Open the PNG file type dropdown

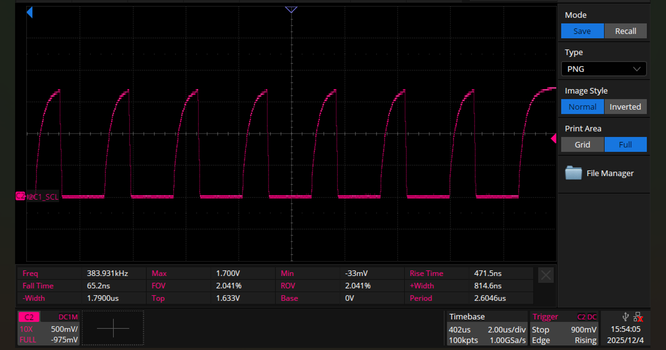pos(604,69)
